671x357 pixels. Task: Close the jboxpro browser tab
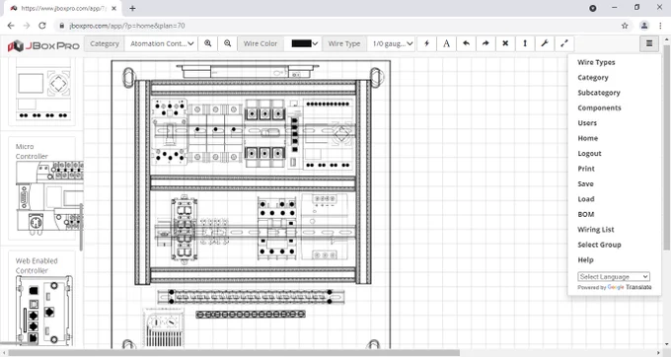tap(114, 8)
